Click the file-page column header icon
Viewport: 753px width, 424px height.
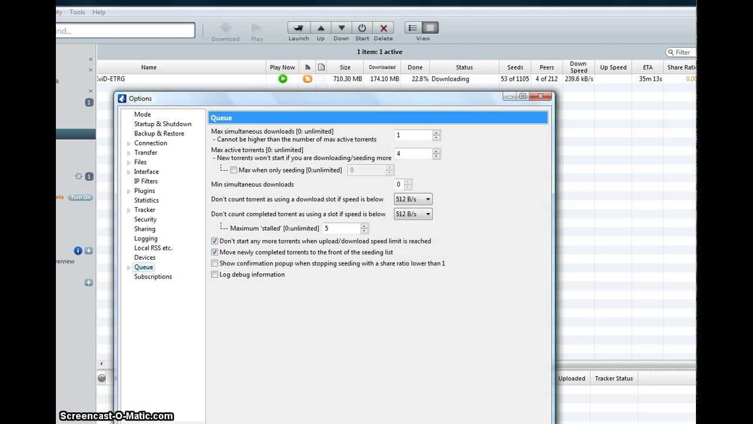(x=321, y=67)
